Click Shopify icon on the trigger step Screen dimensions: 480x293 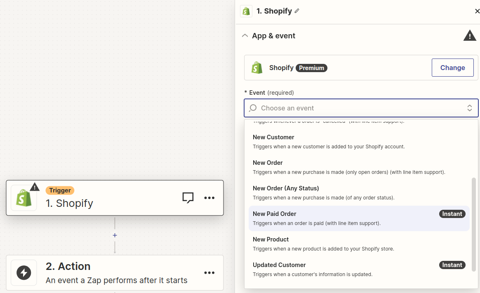[x=24, y=198]
